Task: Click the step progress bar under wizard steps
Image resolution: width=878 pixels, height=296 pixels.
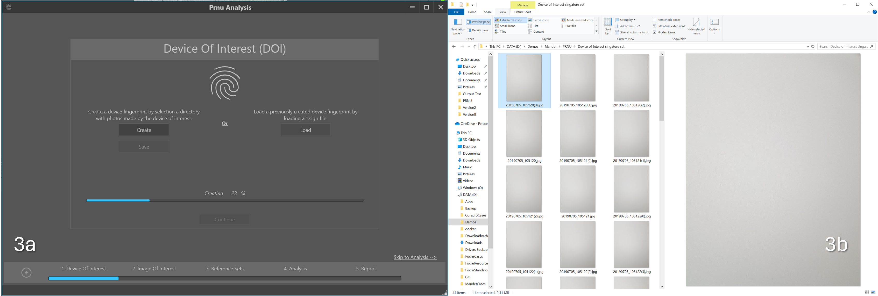Action: (225, 278)
